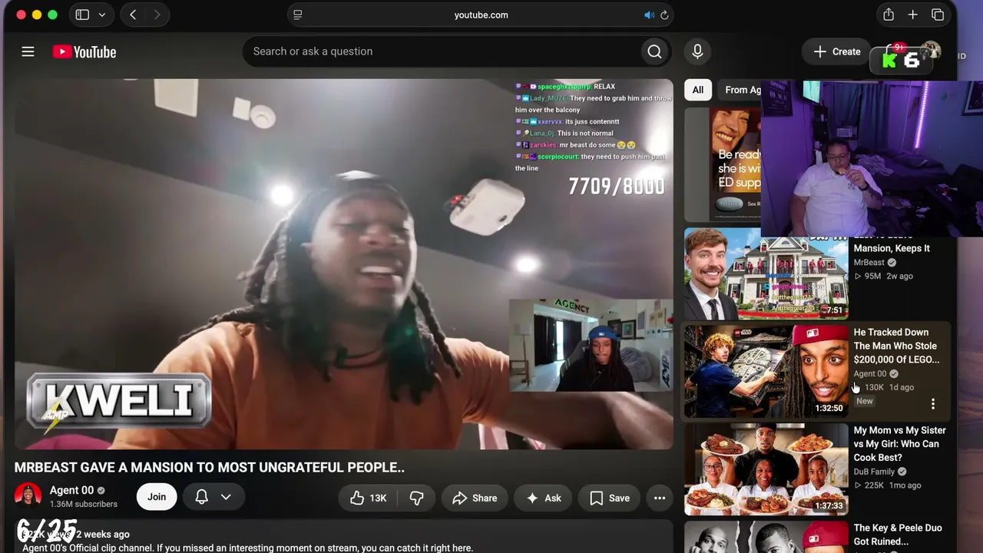This screenshot has height=553, width=983.
Task: Expand the notification options chevron
Action: [x=226, y=497]
